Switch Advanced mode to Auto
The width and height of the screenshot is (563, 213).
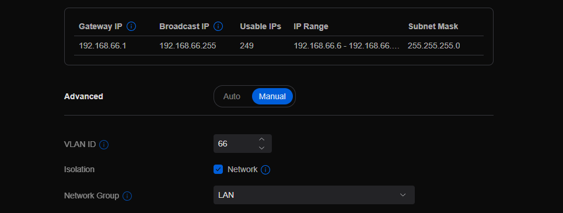tap(232, 96)
